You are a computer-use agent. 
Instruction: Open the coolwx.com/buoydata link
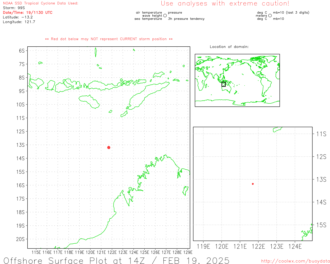pos(295,261)
